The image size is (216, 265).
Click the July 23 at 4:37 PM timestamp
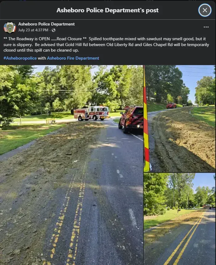pyautogui.click(x=33, y=30)
